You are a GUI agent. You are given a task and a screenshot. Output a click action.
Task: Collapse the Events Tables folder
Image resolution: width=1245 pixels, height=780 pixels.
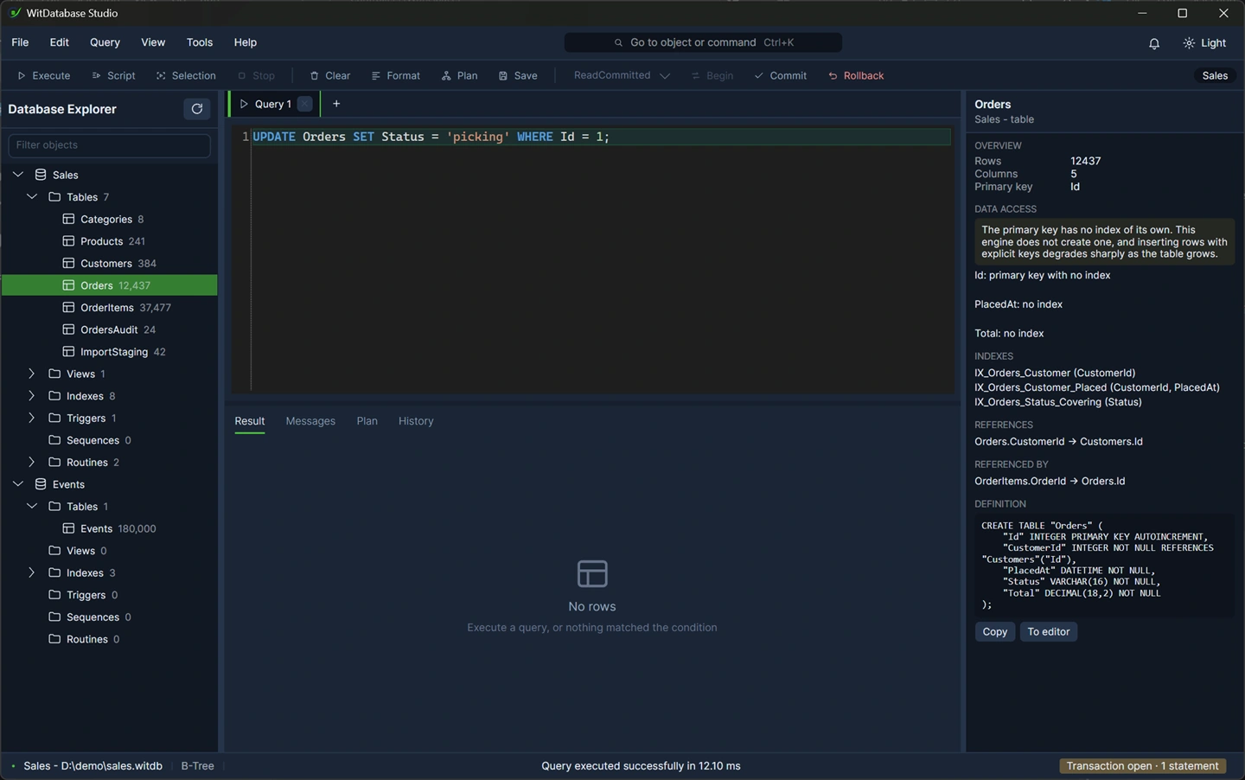[x=32, y=507]
